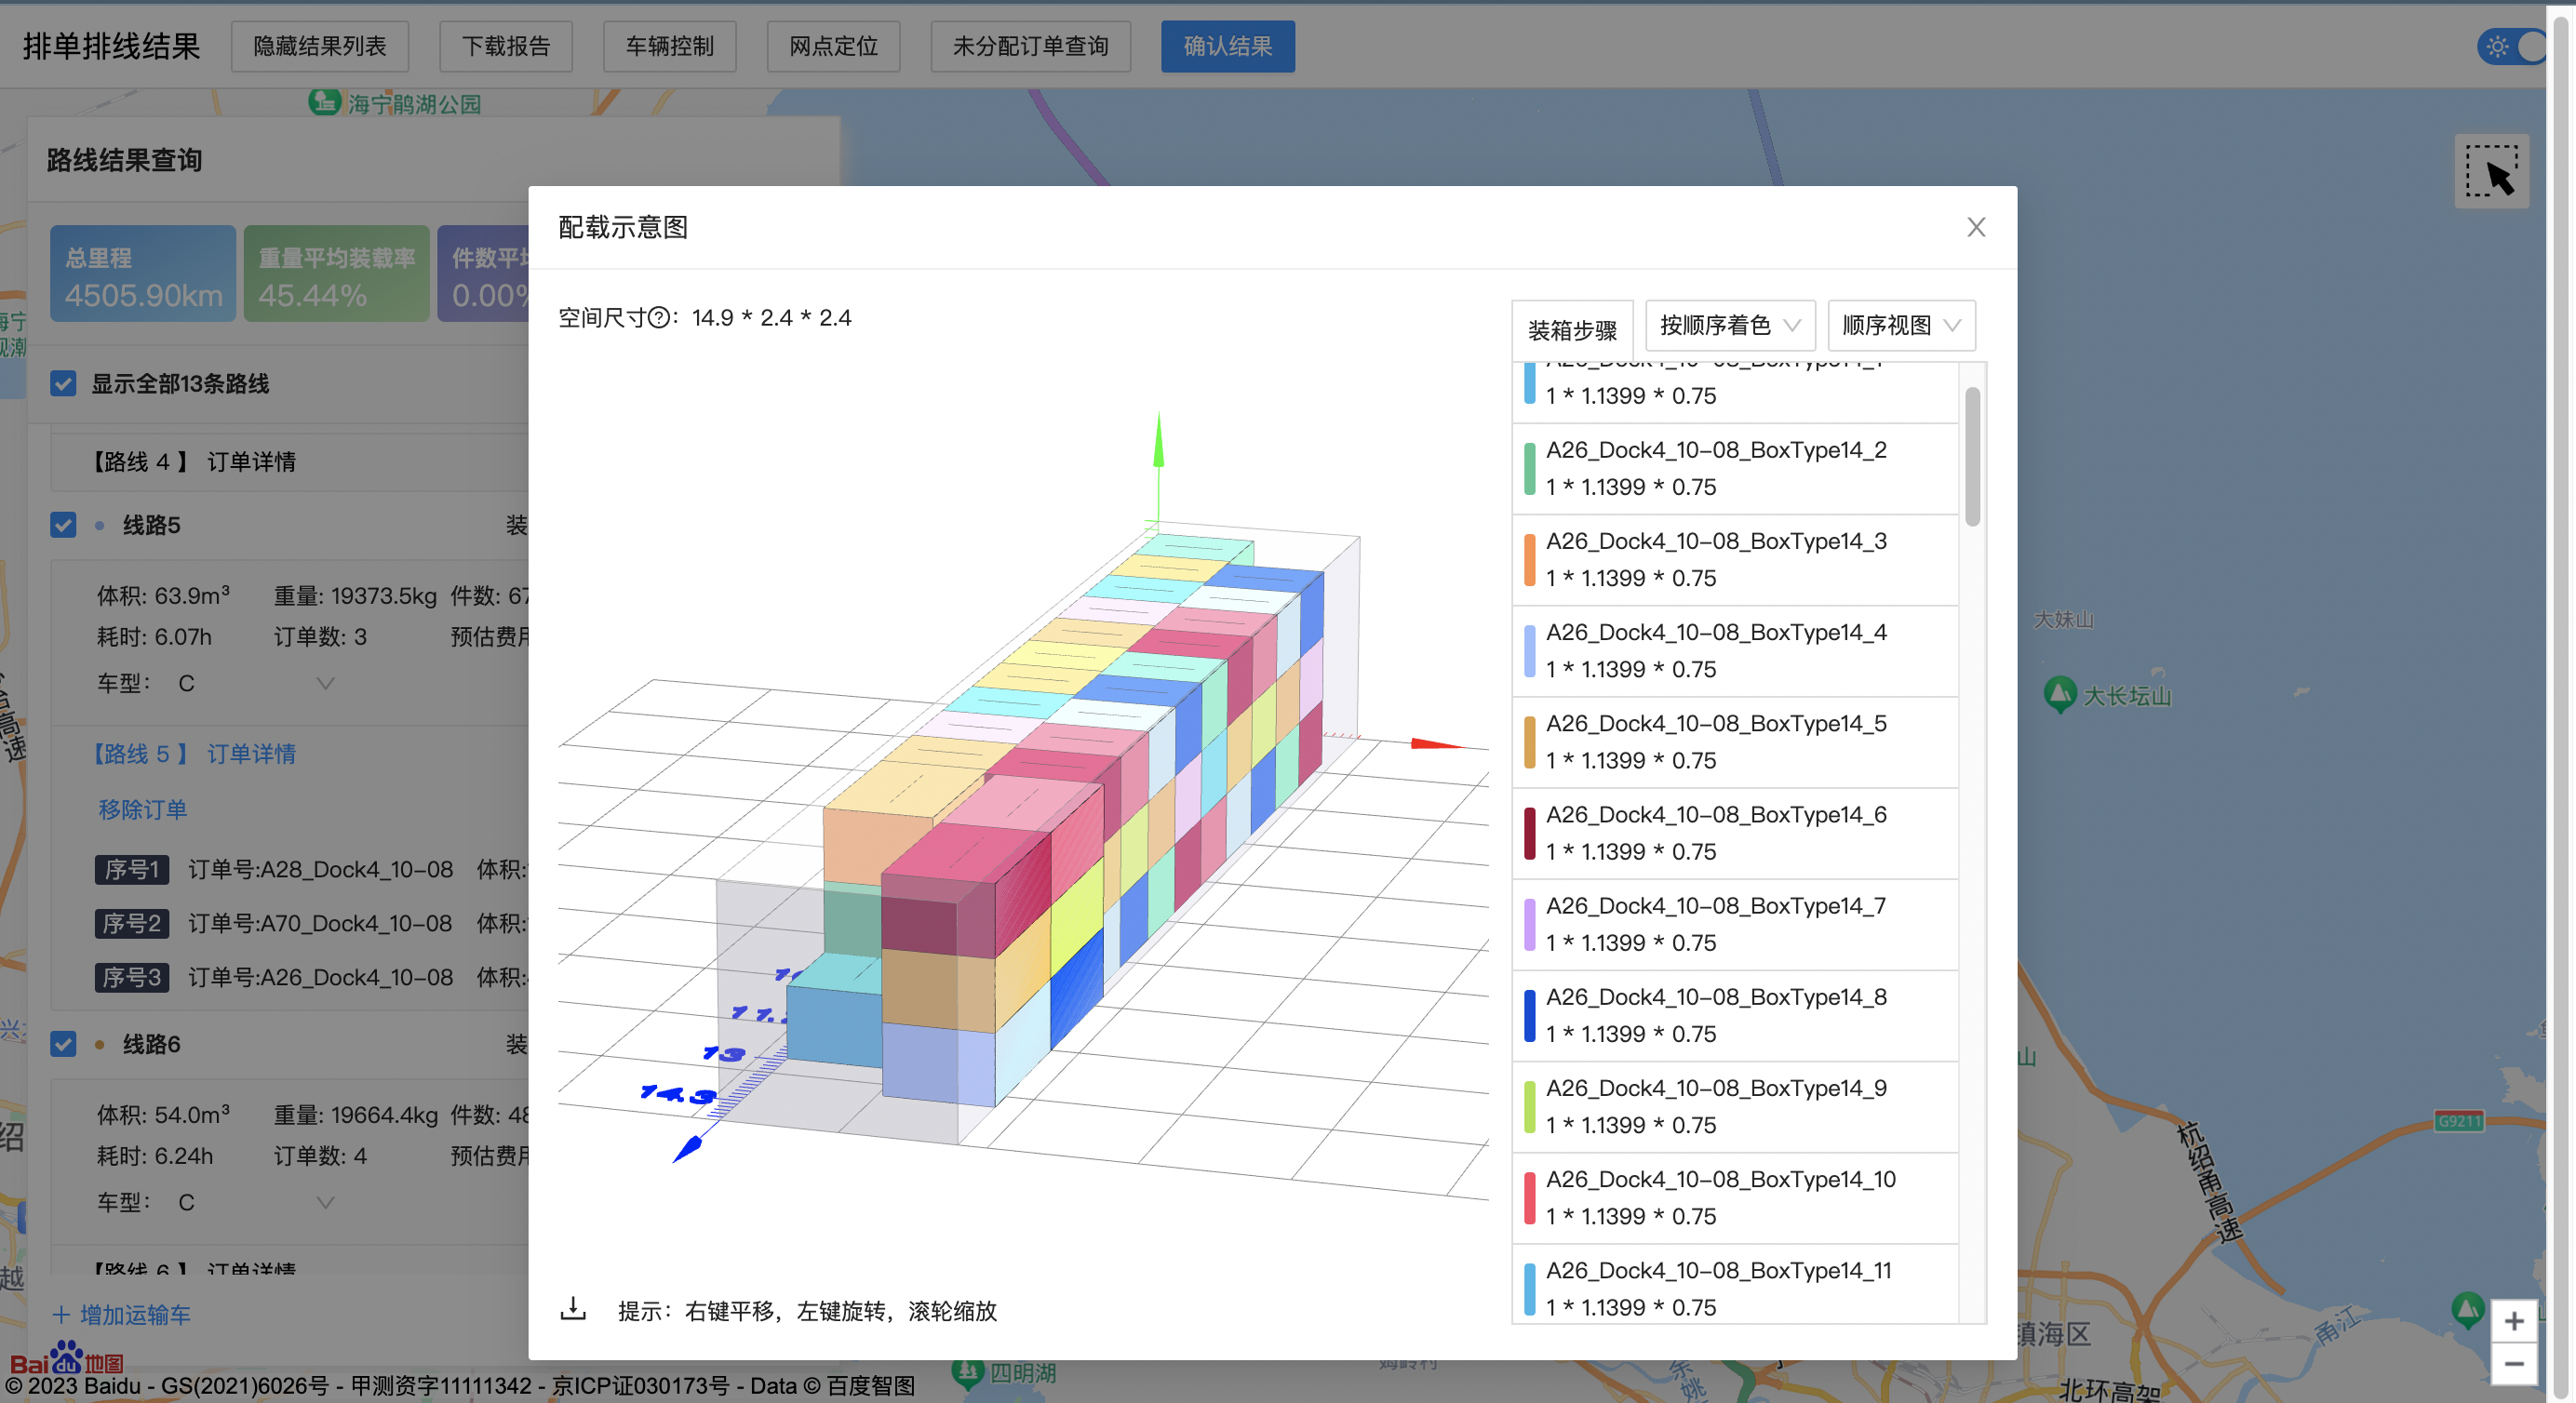Viewport: 2576px width, 1403px height.
Task: Zoom in the map with plus
Action: click(2513, 1321)
